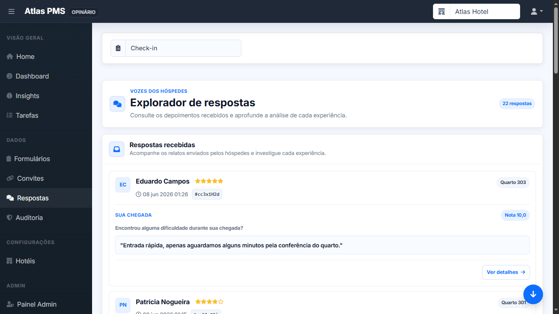The image size is (559, 314).
Task: Open Auditoria page
Action: 46,218
